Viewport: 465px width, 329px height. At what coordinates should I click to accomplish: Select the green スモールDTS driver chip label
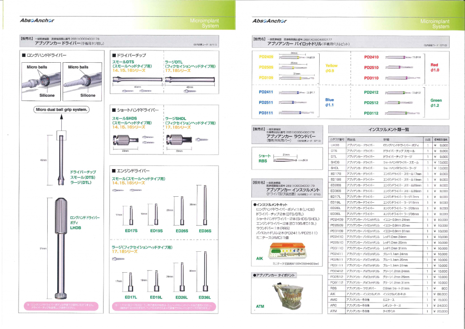point(123,62)
